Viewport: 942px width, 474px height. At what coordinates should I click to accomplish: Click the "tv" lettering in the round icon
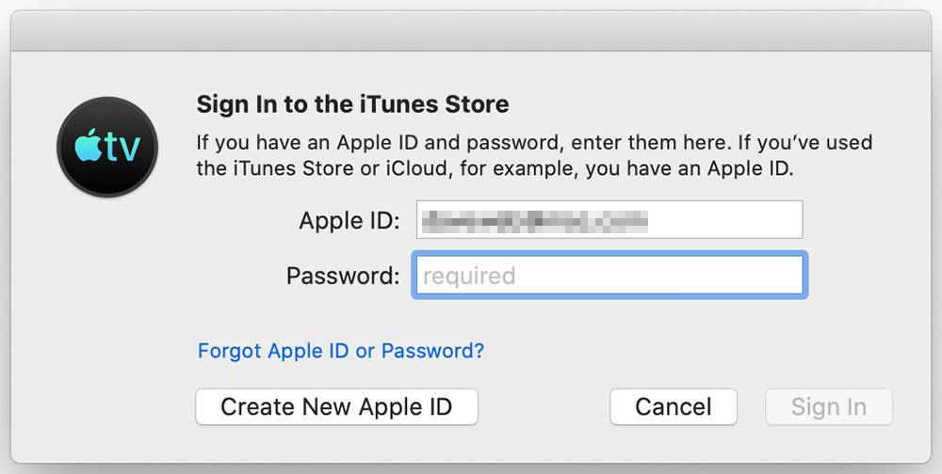122,148
